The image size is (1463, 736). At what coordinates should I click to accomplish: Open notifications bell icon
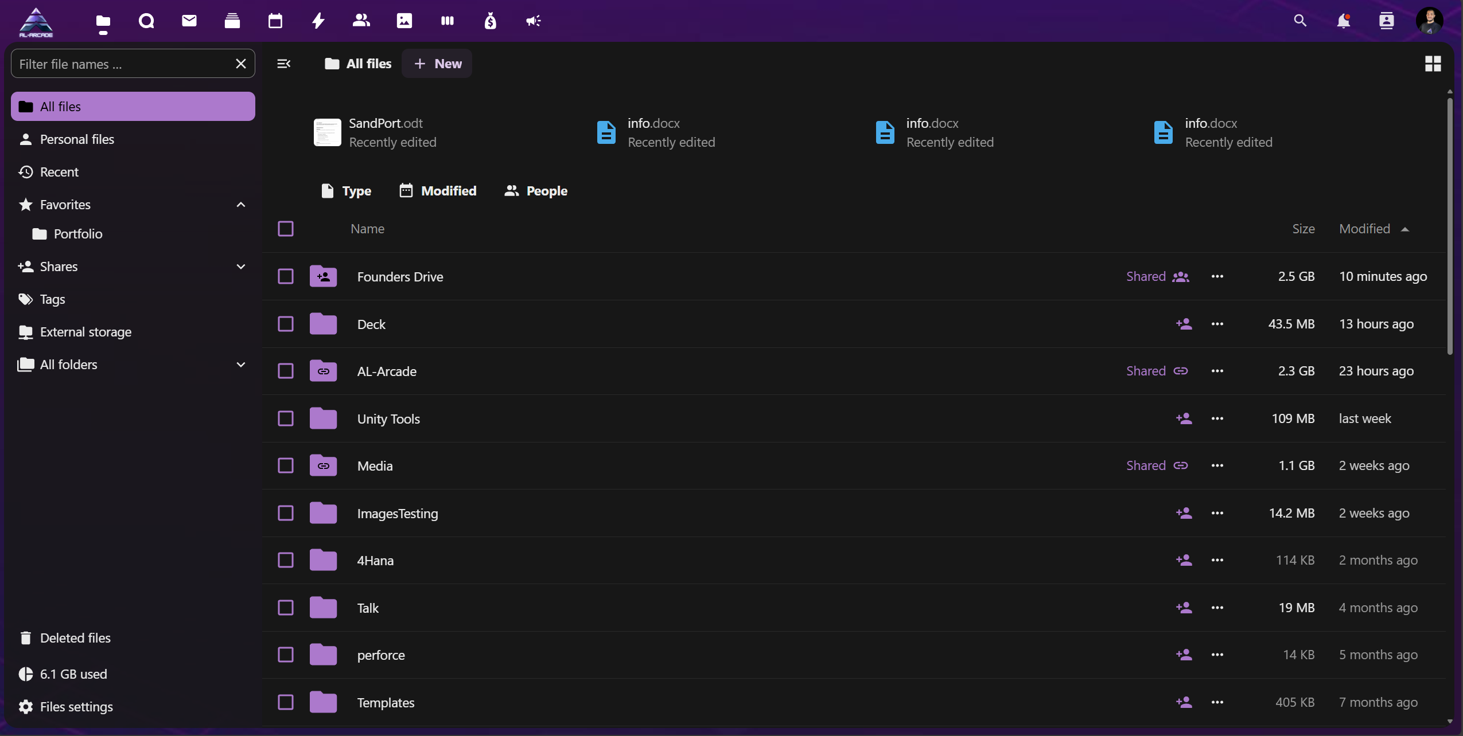coord(1343,21)
